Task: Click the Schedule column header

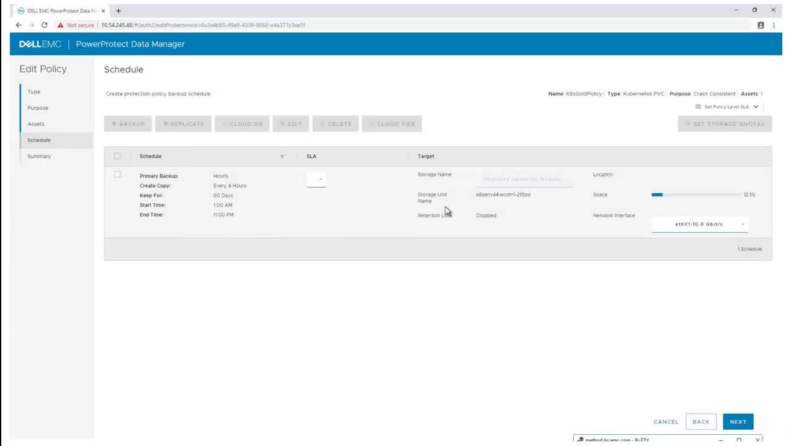Action: point(150,157)
